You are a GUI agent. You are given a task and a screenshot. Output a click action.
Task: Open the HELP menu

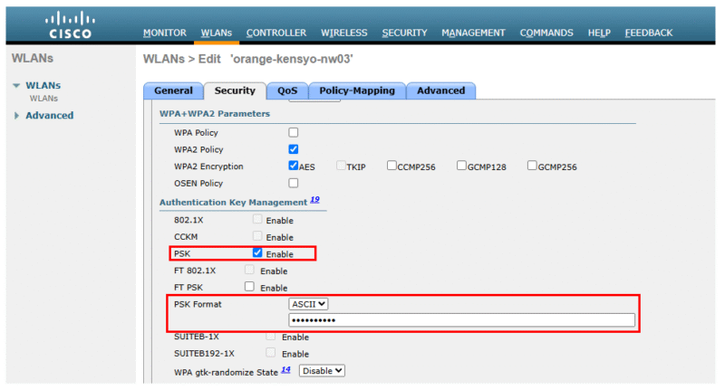pos(599,33)
